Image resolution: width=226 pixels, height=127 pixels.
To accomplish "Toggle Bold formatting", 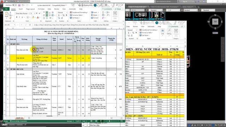I will tap(17, 17).
